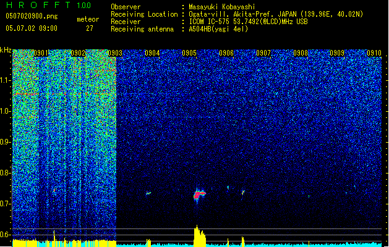Select the filename 0507020900.png
Viewport: 389px width, 247px height.
(x=32, y=17)
